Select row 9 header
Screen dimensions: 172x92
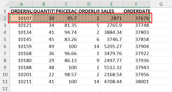click(5, 67)
